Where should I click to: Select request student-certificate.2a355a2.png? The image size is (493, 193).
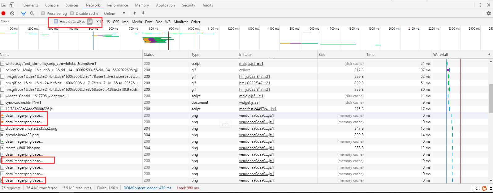(31, 128)
